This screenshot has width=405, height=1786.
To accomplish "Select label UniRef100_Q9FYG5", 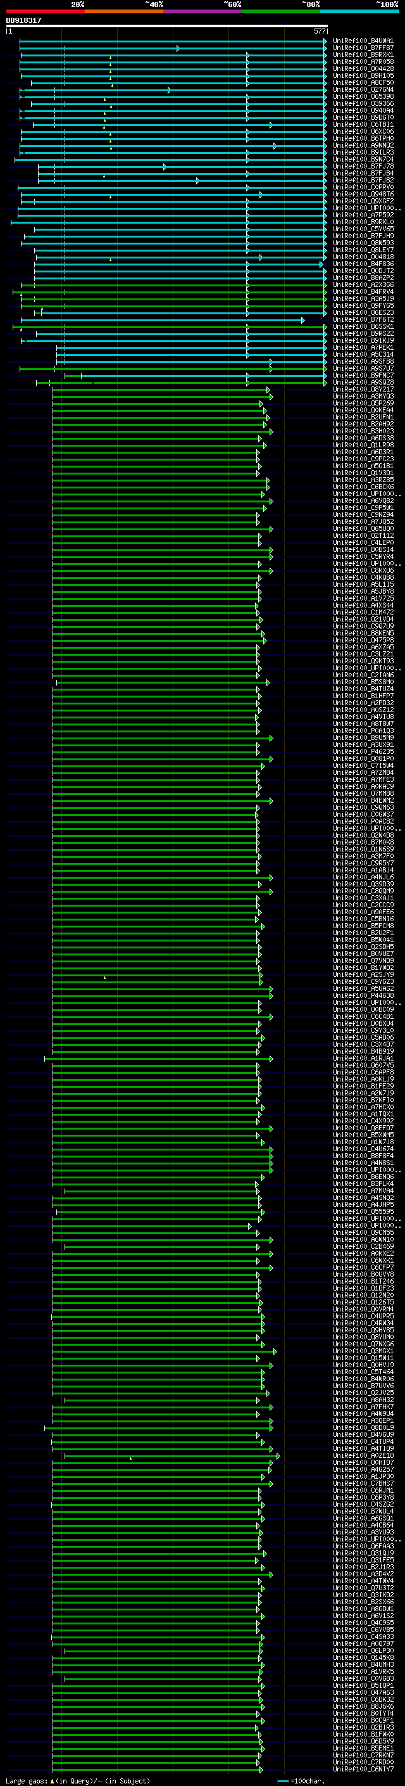I will tap(363, 306).
